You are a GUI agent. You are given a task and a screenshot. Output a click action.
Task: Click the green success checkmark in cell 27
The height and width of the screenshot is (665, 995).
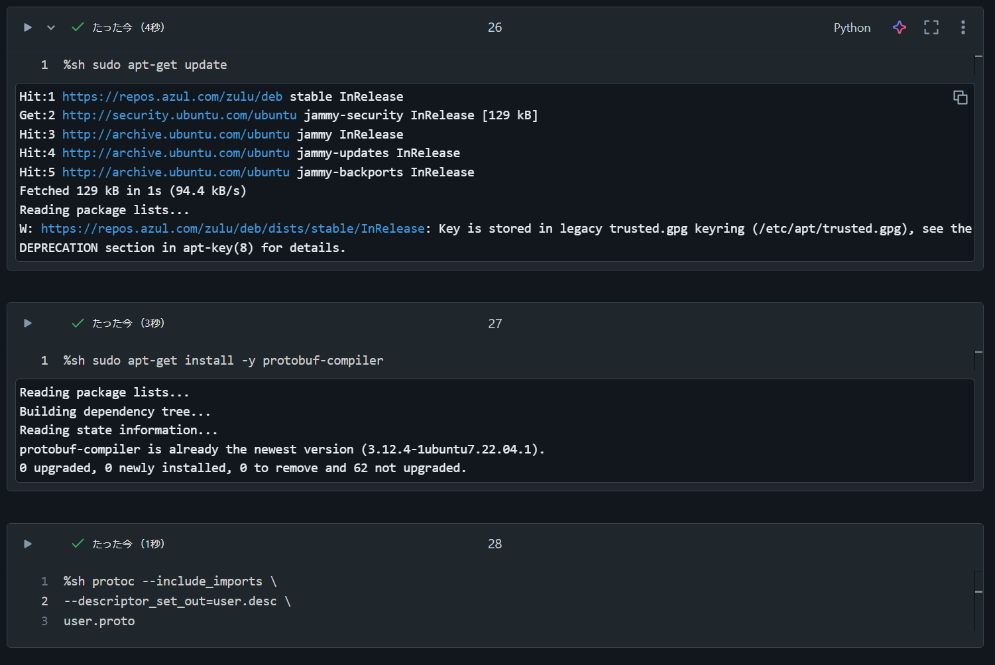tap(78, 323)
